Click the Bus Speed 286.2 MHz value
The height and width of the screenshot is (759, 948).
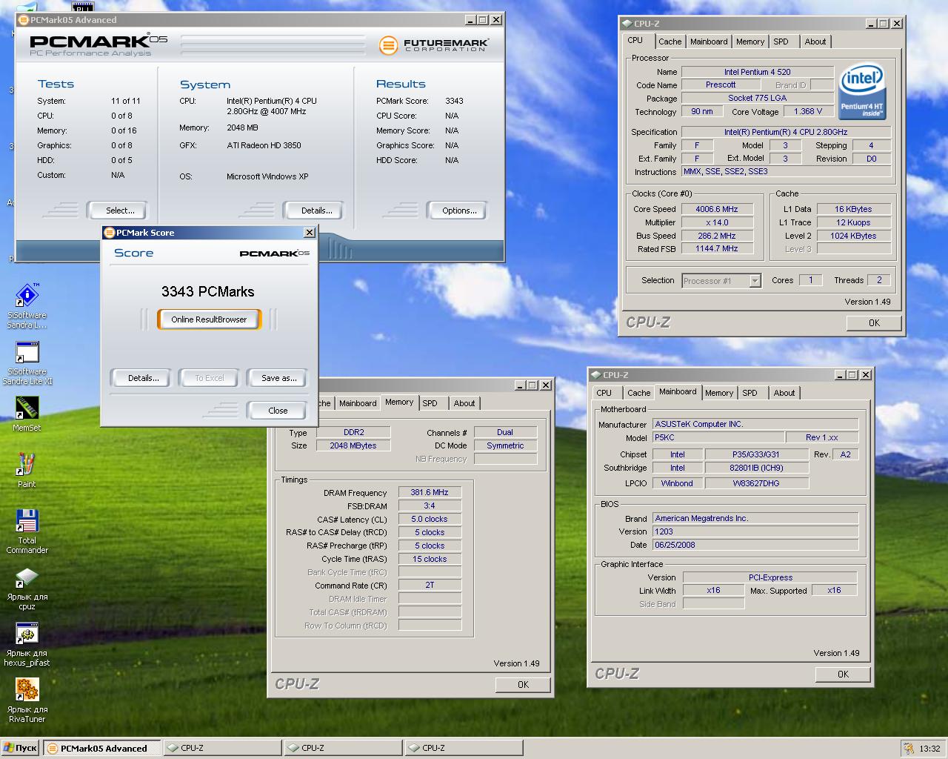click(717, 236)
